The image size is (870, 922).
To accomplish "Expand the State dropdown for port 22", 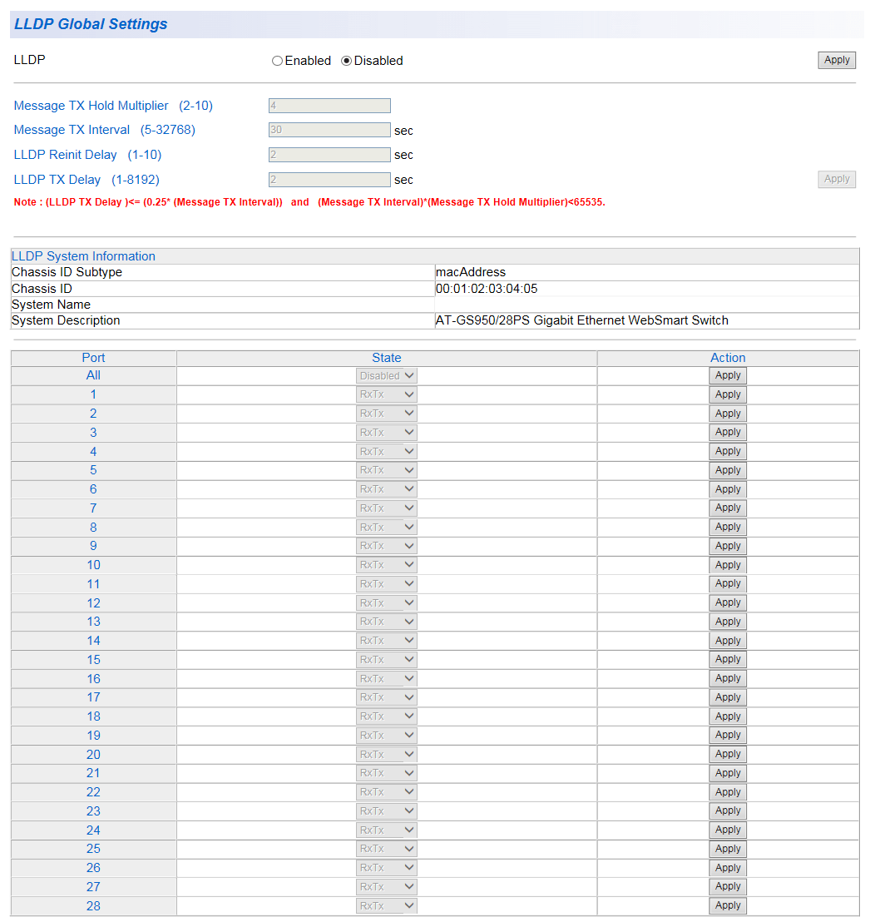I will [x=387, y=792].
